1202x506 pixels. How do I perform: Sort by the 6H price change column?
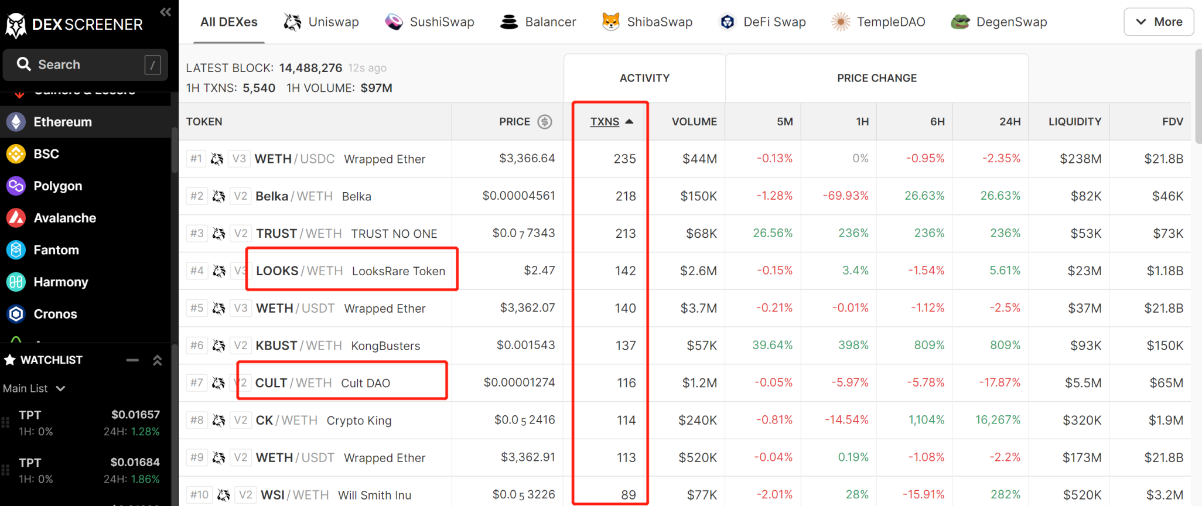(937, 122)
